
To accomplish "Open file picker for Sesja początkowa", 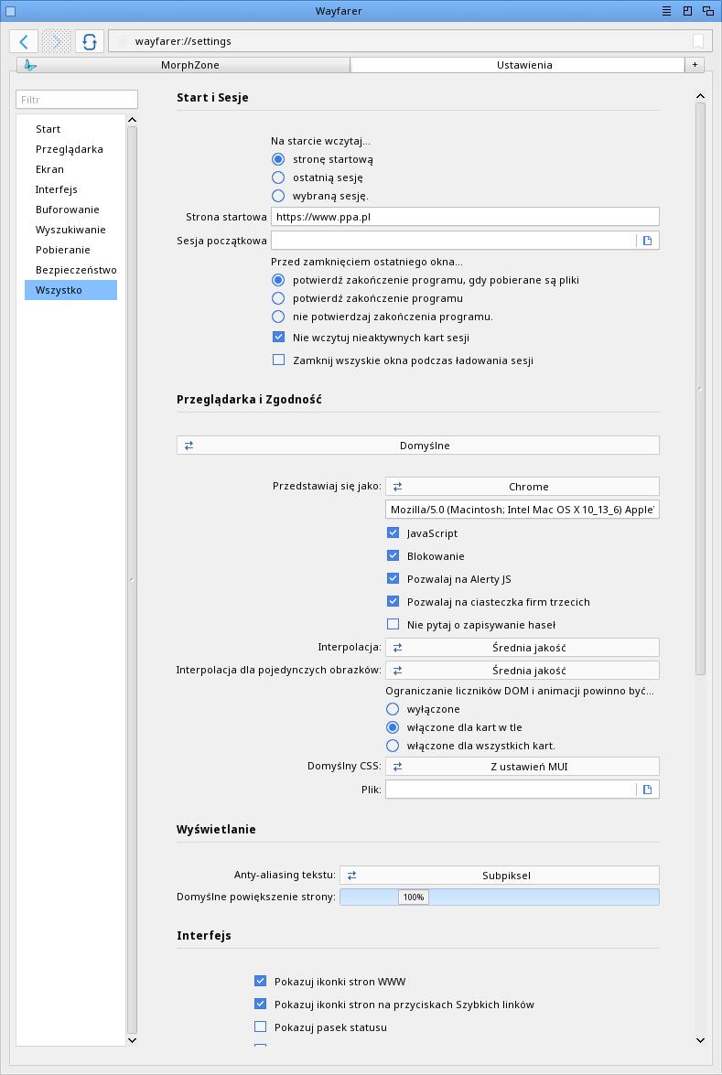I will [647, 241].
